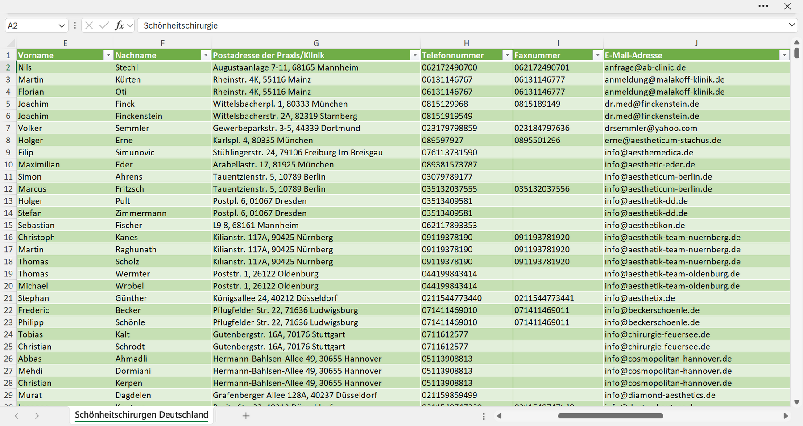Select address Königsallee 24, 40212 Düsseldorf

point(316,298)
